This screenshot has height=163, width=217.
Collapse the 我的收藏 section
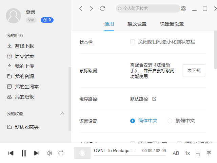(x=62, y=113)
